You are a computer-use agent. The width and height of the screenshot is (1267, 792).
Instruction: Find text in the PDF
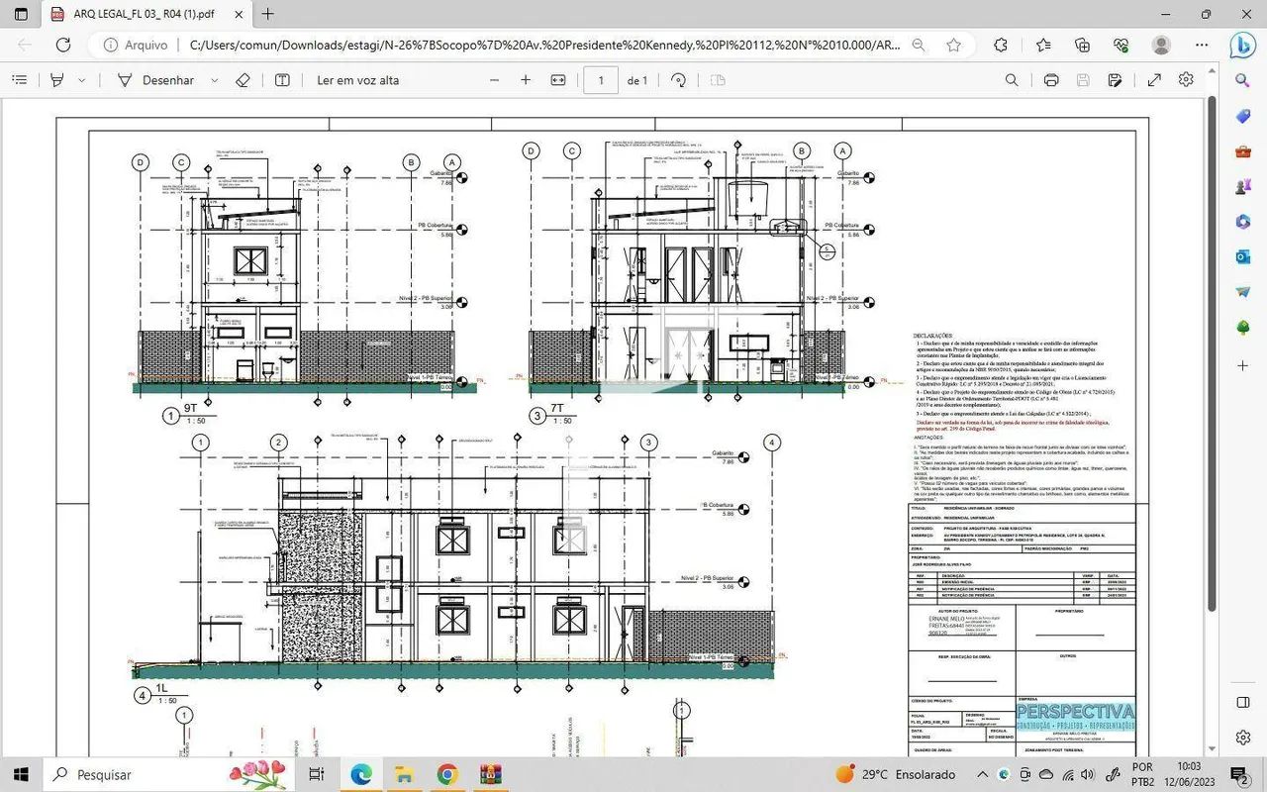(x=1012, y=80)
